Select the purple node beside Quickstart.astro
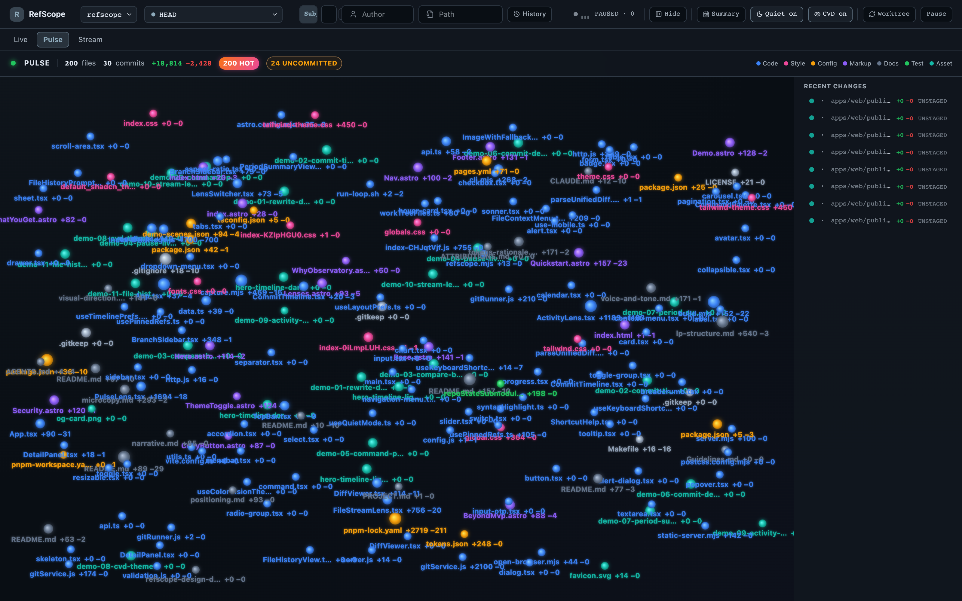This screenshot has width=962, height=601. (579, 252)
